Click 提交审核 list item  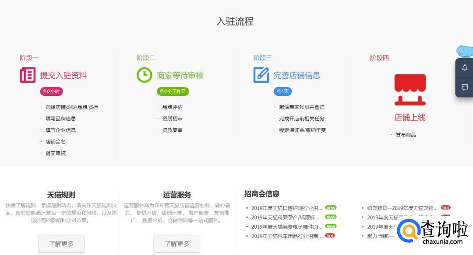tap(56, 154)
